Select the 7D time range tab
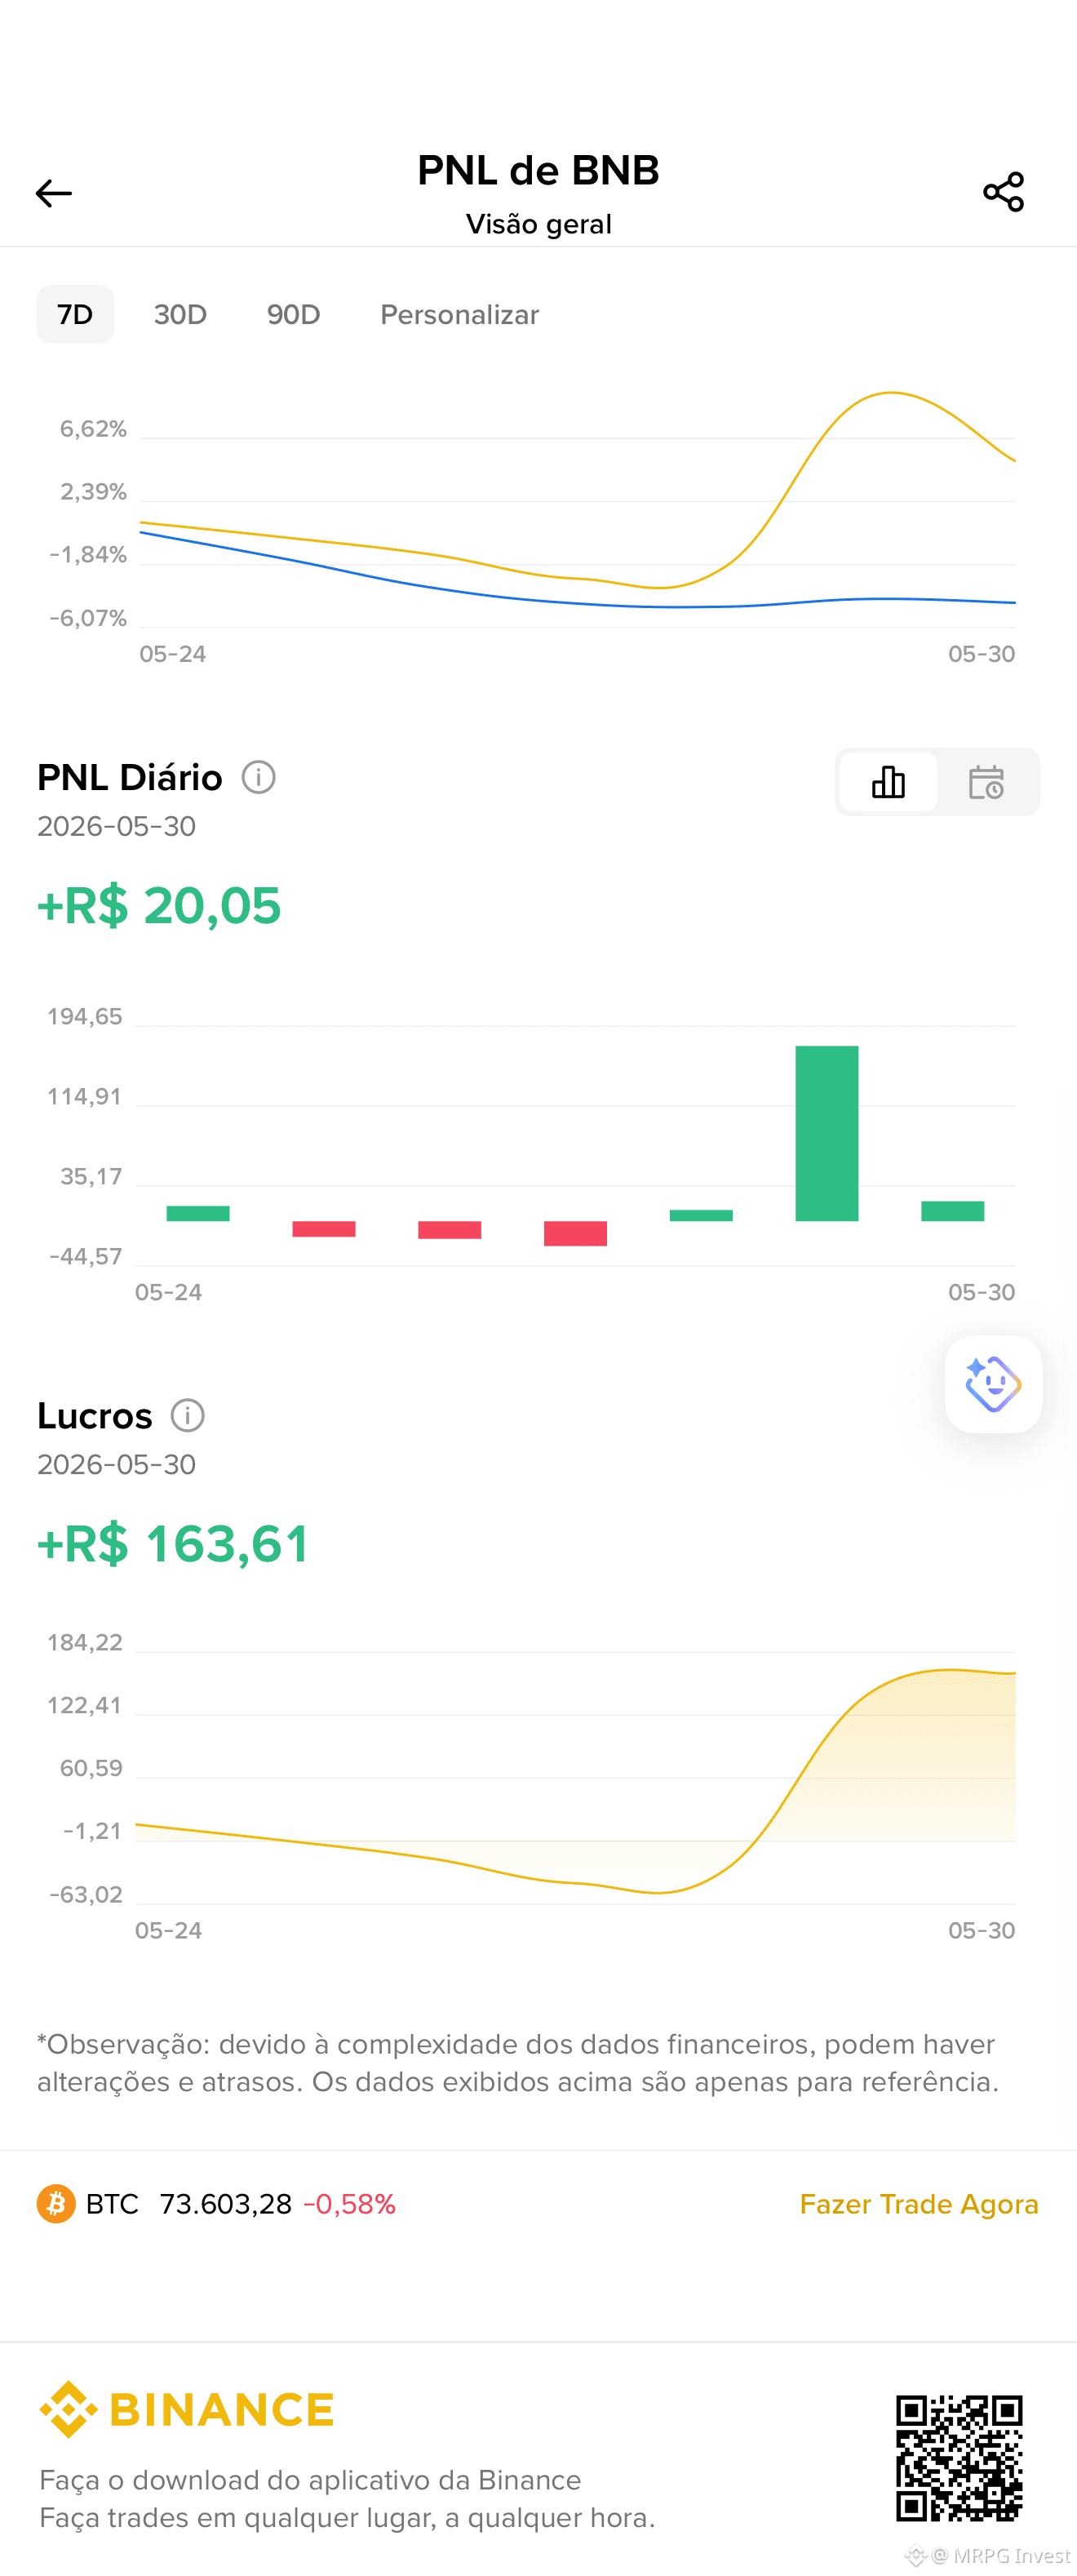The height and width of the screenshot is (2576, 1077). click(75, 315)
